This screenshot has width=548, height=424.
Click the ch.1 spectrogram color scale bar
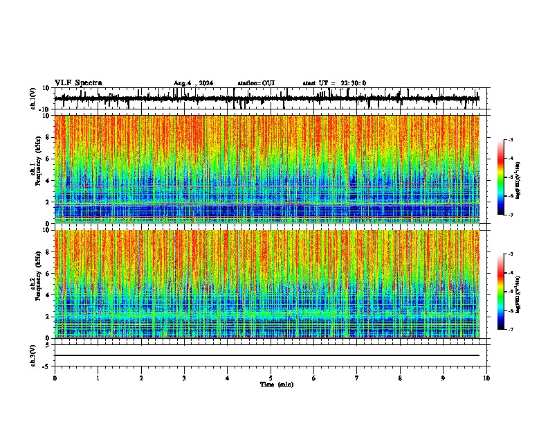(501, 177)
